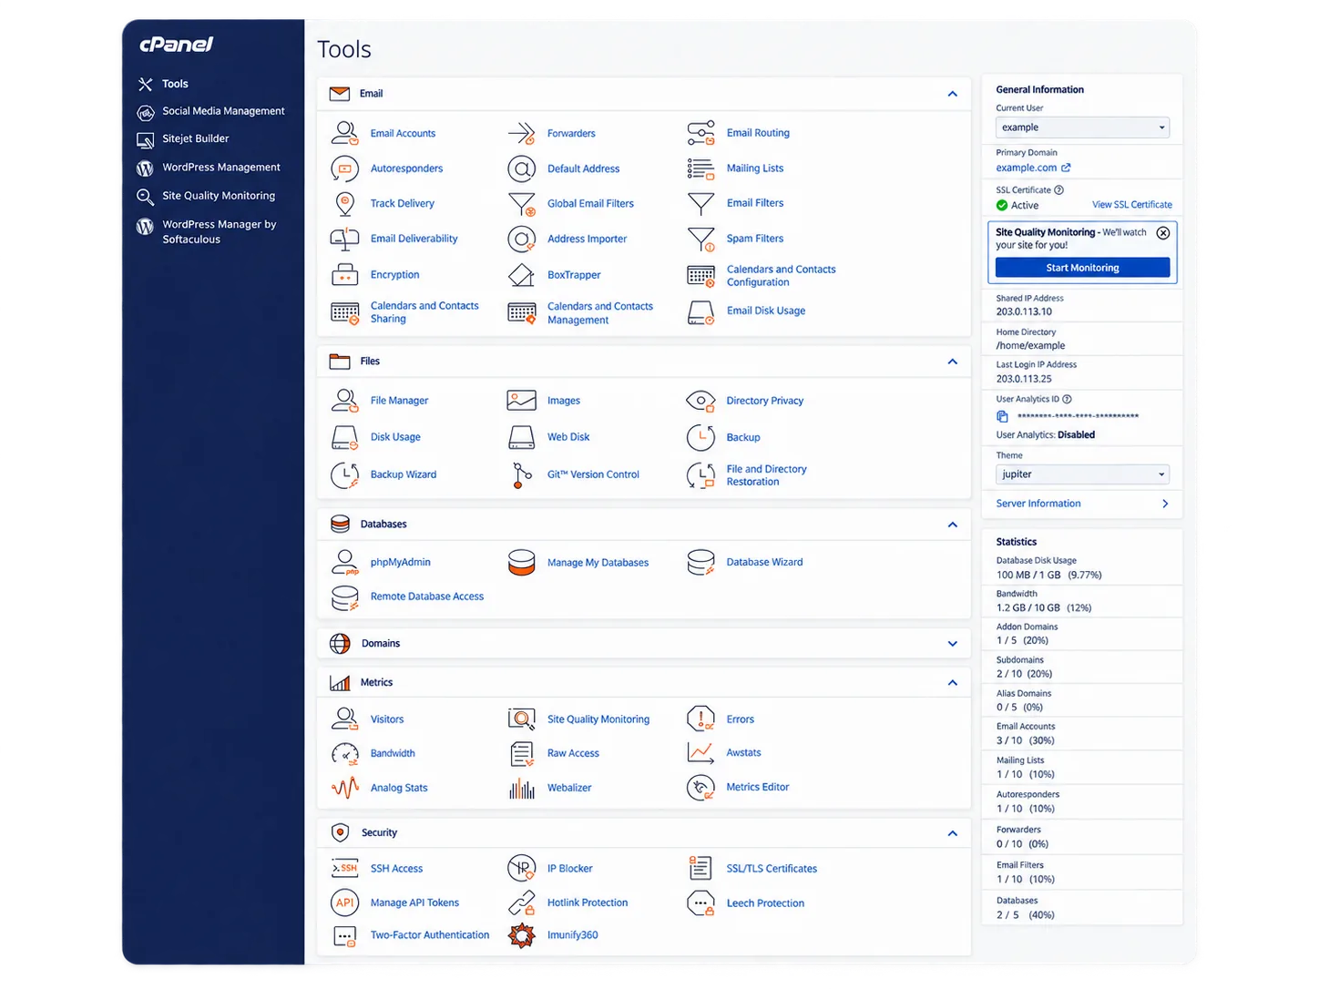Open the Current User dropdown
This screenshot has width=1319, height=989.
(x=1082, y=127)
